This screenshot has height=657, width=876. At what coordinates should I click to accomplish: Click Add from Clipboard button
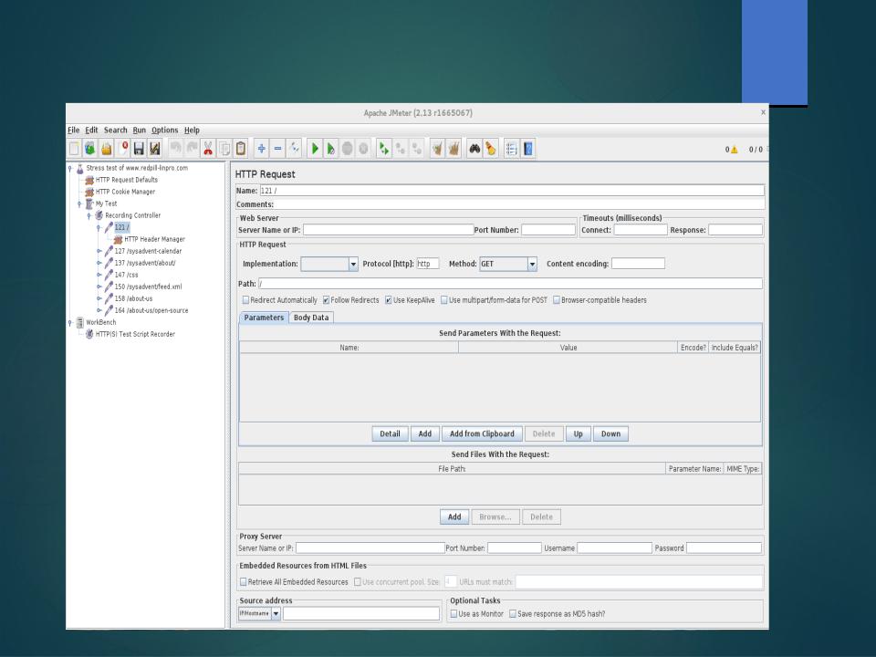(x=482, y=434)
